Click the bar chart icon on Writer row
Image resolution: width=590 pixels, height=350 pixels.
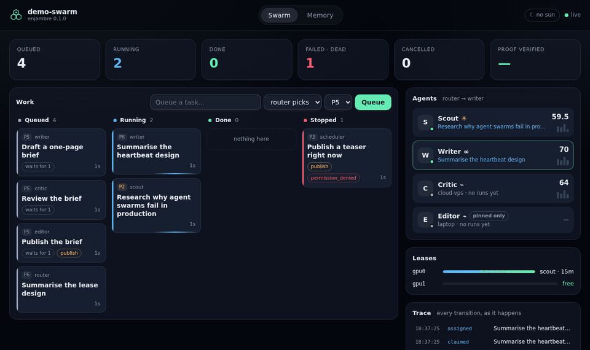click(x=562, y=161)
